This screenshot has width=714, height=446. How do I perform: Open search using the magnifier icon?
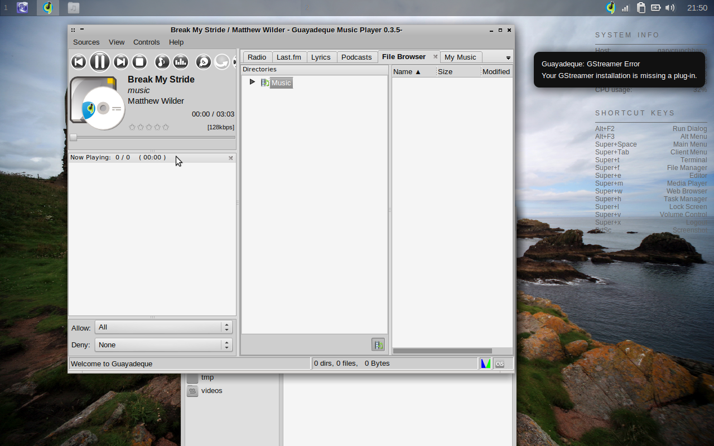(203, 62)
